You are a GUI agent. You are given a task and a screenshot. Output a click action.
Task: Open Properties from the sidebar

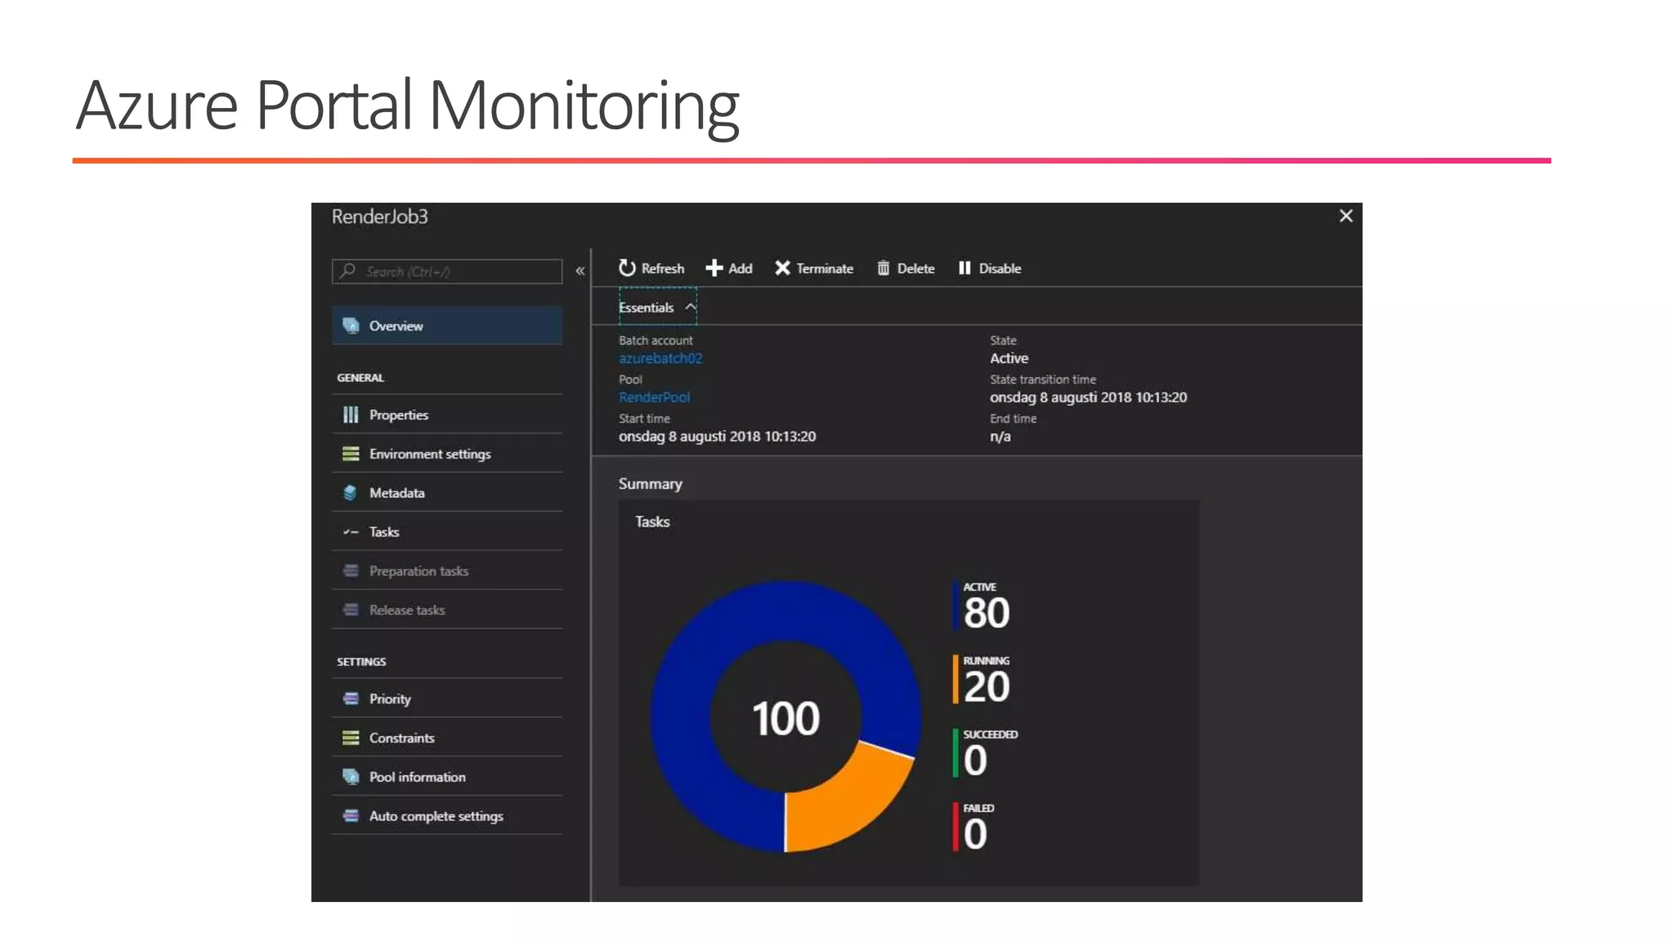[398, 415]
